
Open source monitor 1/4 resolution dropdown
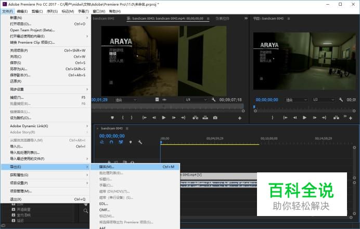(x=196, y=100)
